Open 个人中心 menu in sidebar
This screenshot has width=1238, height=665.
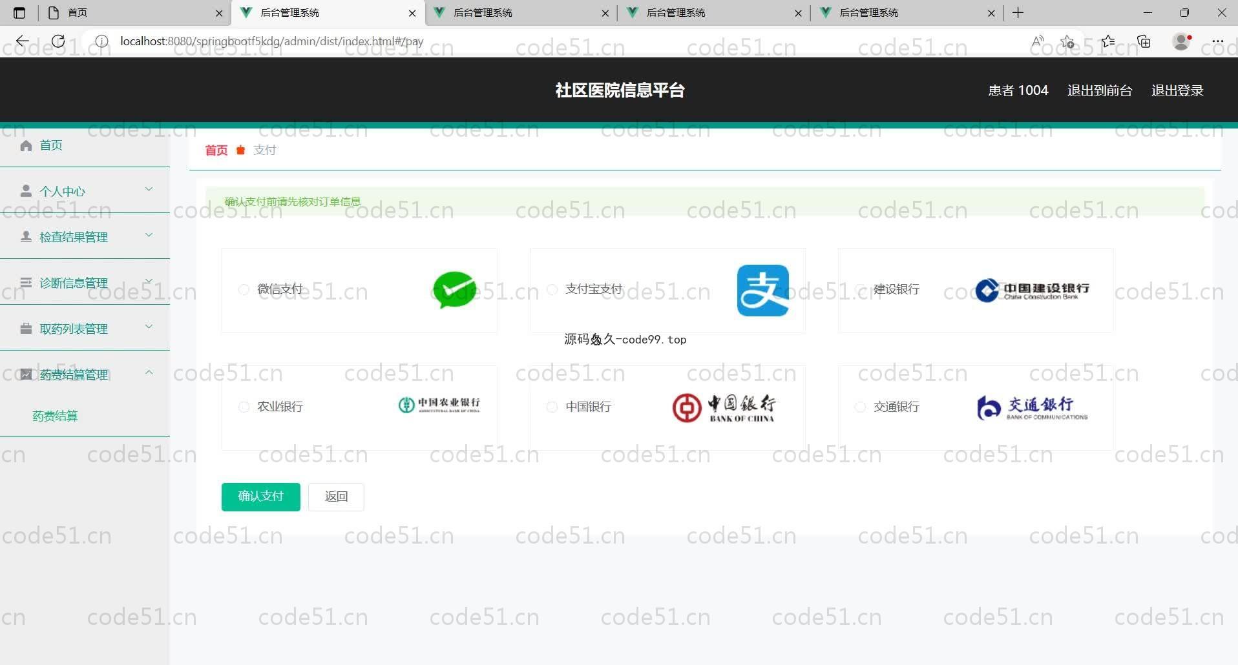click(x=85, y=191)
